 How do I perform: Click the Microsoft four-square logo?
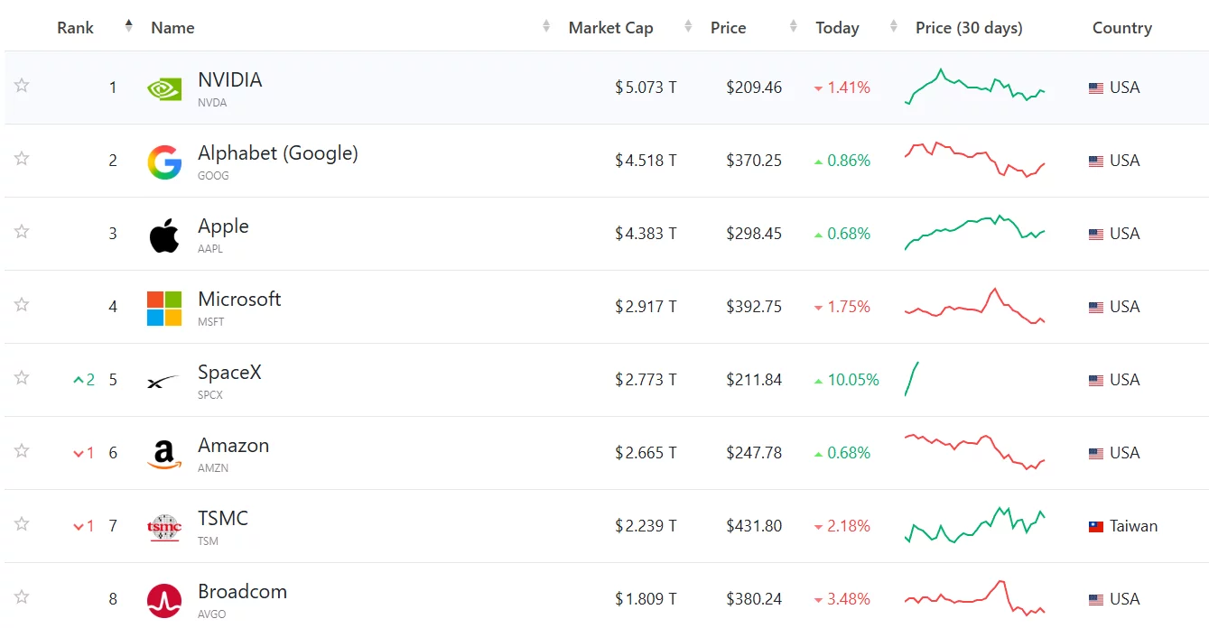[164, 309]
